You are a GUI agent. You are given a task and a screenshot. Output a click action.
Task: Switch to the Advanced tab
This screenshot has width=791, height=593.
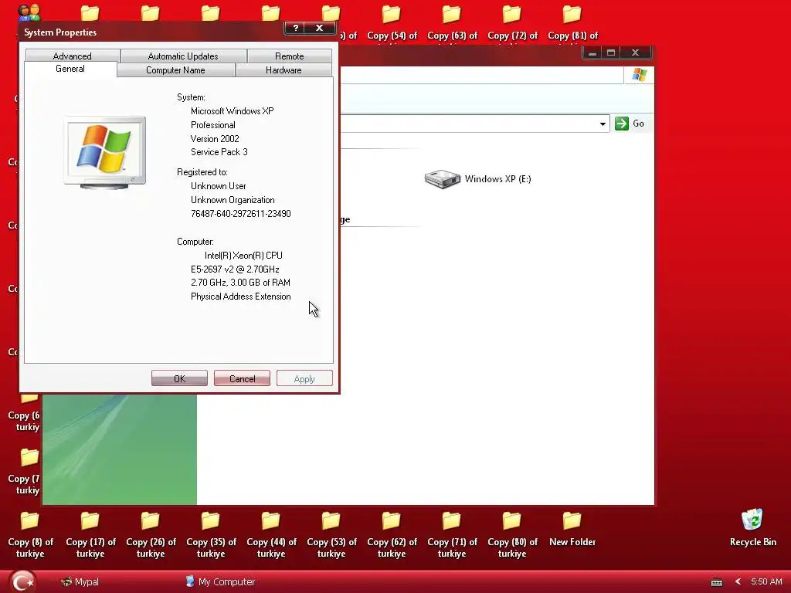pos(72,56)
